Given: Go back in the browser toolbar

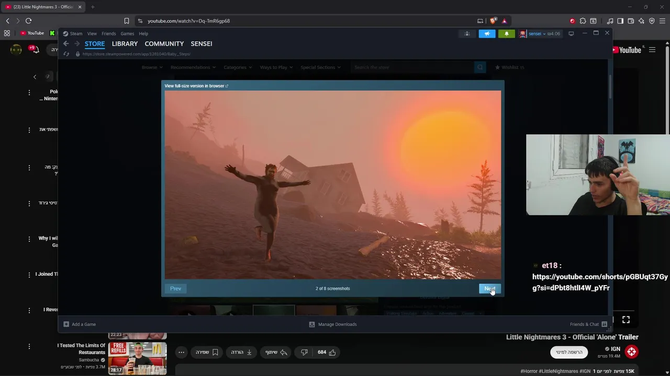Looking at the screenshot, I should click(x=7, y=21).
